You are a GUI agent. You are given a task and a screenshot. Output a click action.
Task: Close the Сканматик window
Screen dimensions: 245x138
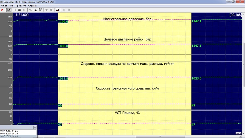click(x=240, y=2)
